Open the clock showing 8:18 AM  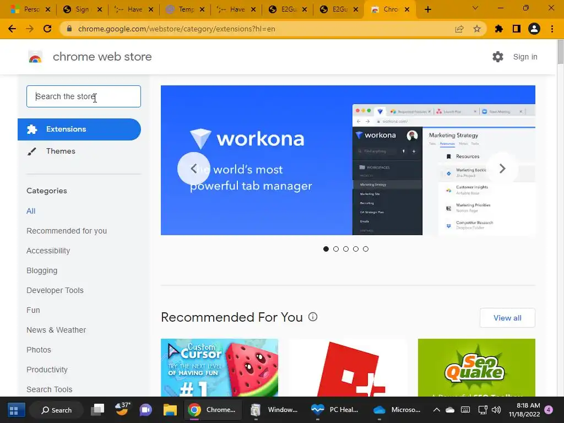(524, 410)
